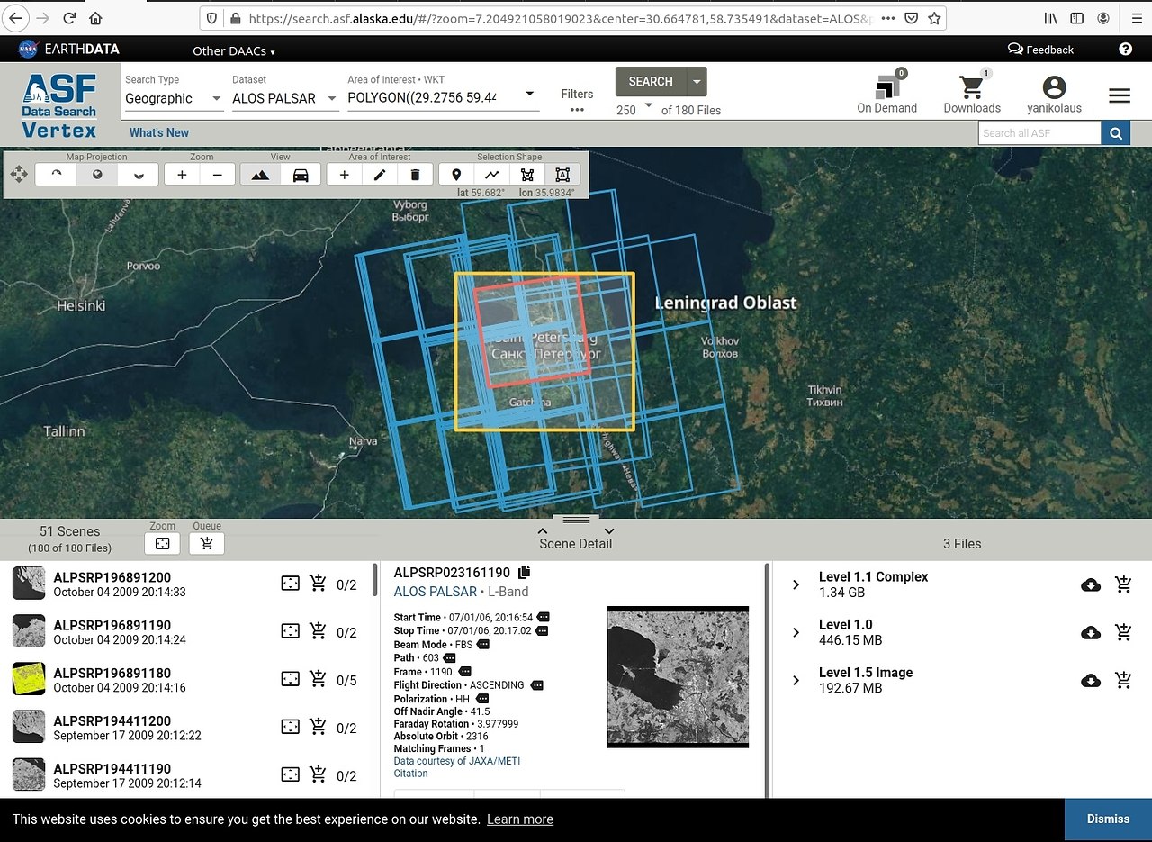The width and height of the screenshot is (1152, 842).
Task: Change max results 250 dropdown
Action: click(634, 109)
